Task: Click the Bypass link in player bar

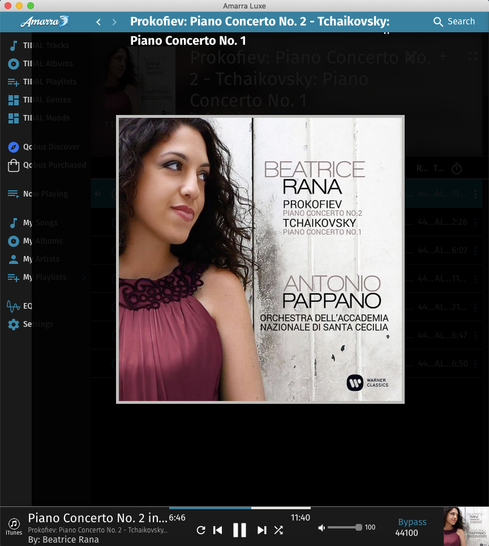Action: point(412,522)
